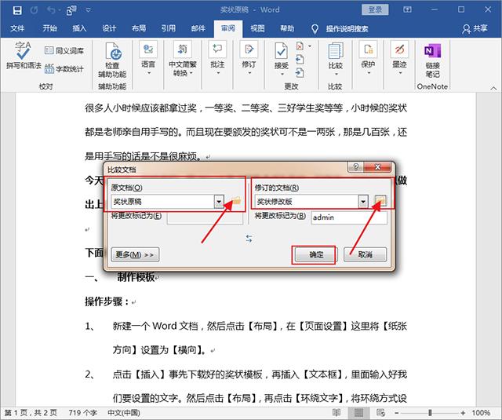
Task: Open the 文件 tab
Action: tap(17, 28)
